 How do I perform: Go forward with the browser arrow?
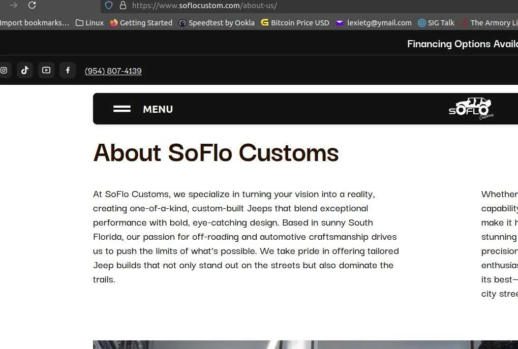14,5
